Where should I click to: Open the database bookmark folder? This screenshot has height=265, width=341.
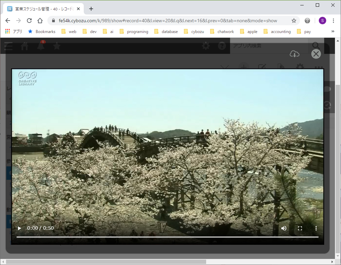coord(166,32)
